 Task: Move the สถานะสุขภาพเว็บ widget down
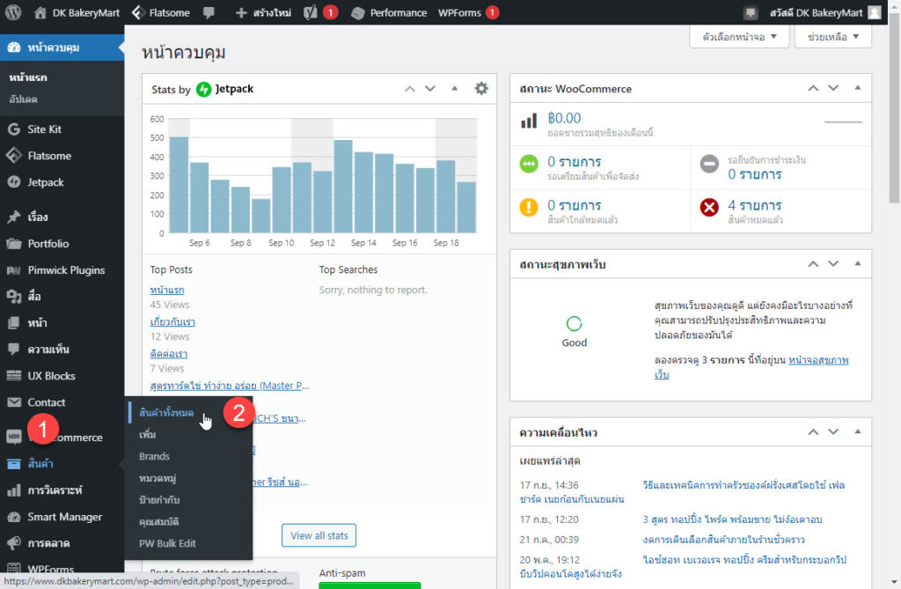(833, 263)
